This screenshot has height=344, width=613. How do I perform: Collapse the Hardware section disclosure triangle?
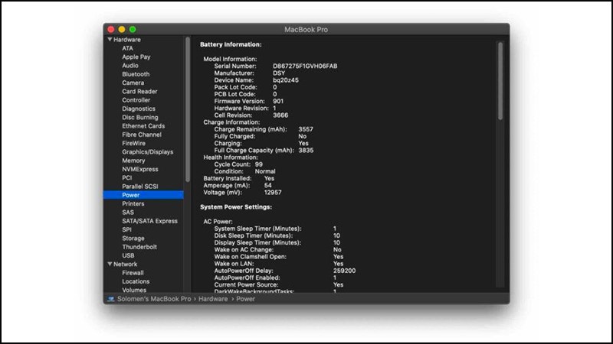click(x=110, y=39)
